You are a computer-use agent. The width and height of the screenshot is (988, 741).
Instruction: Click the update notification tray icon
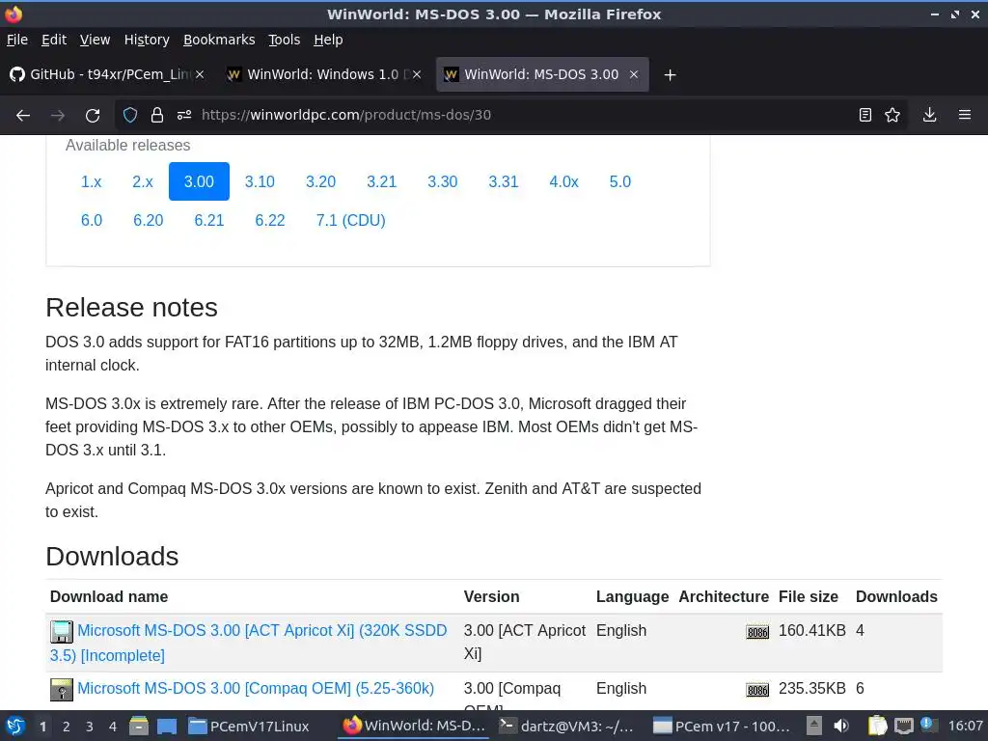point(928,725)
